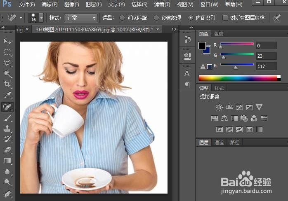
Task: Select the 近似匹配 radio option
Action: [x=122, y=18]
